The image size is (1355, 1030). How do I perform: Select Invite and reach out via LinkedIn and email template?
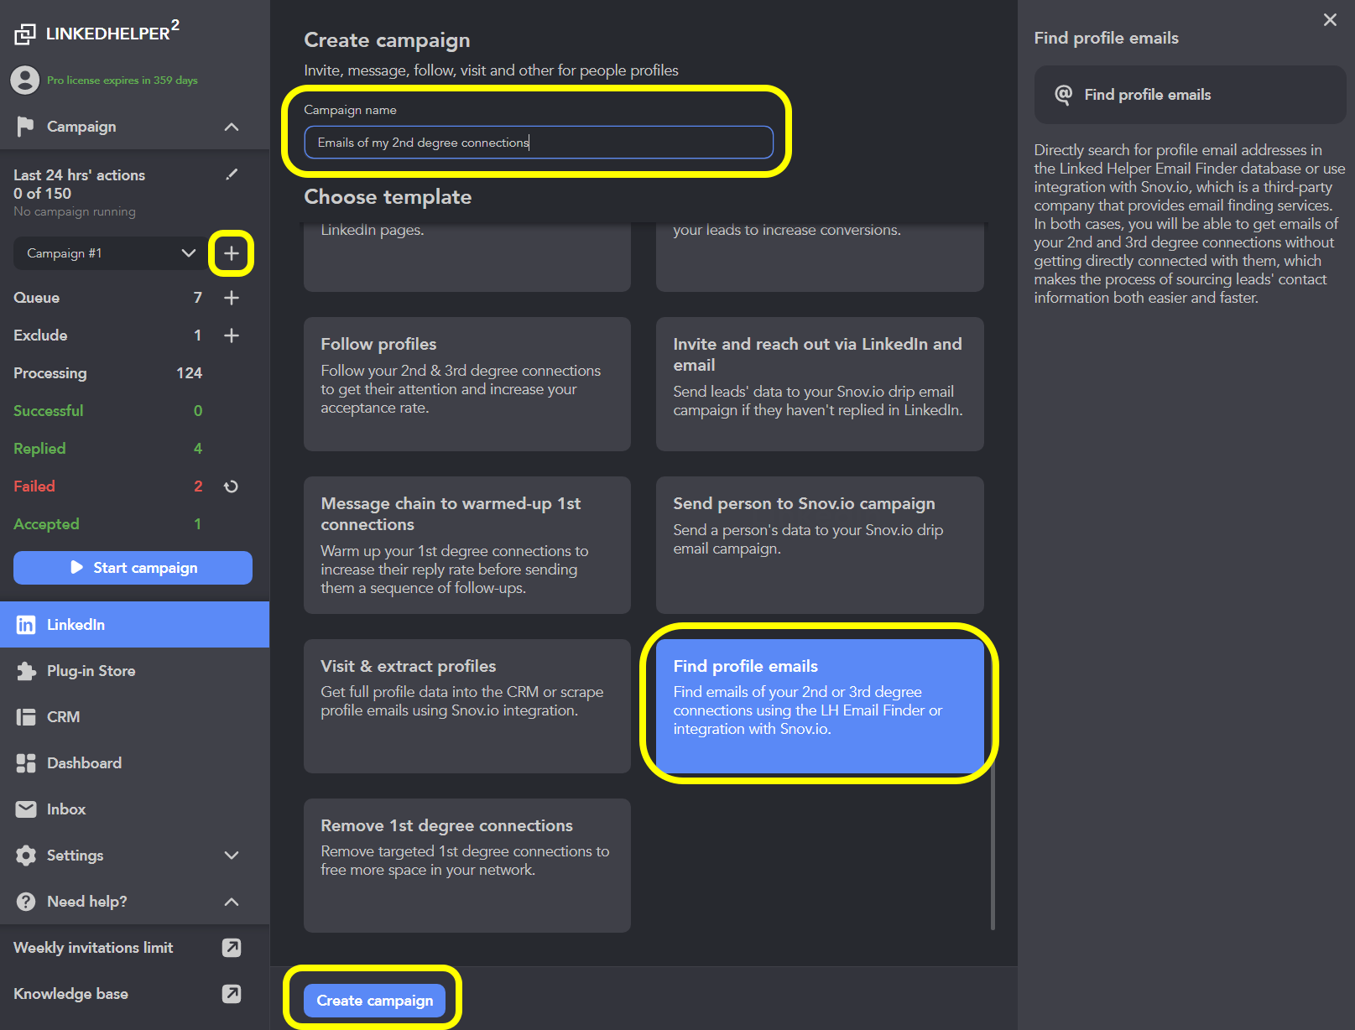pos(820,384)
